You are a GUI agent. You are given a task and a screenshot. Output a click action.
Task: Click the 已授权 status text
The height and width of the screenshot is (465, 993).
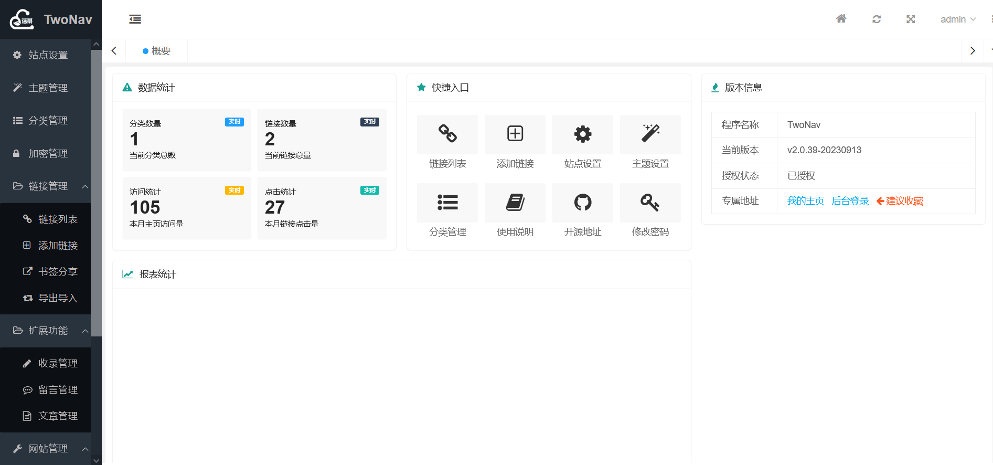tap(801, 176)
